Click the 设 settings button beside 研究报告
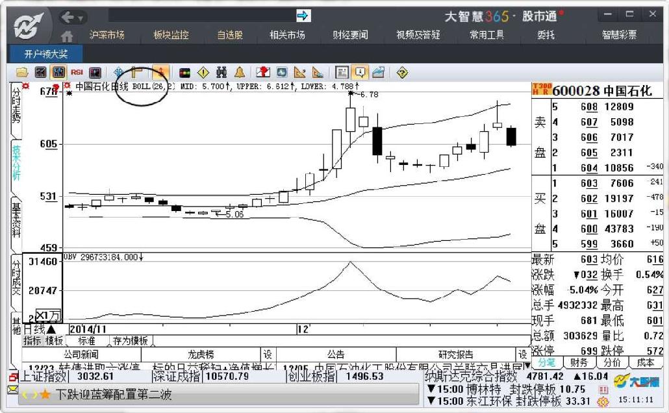The height and width of the screenshot is (413, 669). tap(523, 355)
